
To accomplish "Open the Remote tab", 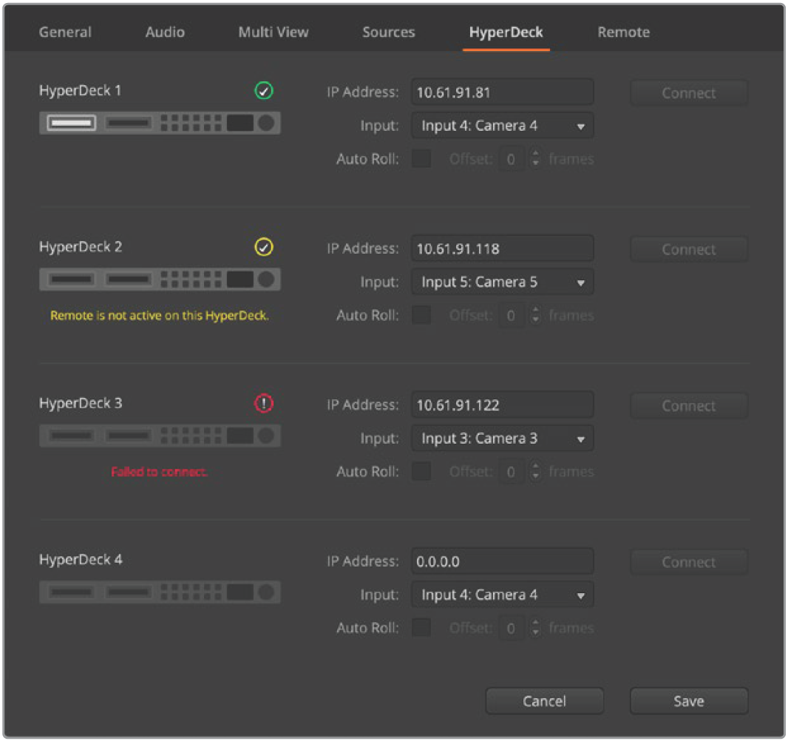I will coord(623,33).
